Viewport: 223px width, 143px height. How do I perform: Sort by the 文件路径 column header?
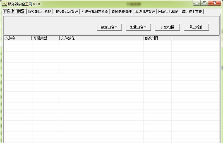point(101,38)
